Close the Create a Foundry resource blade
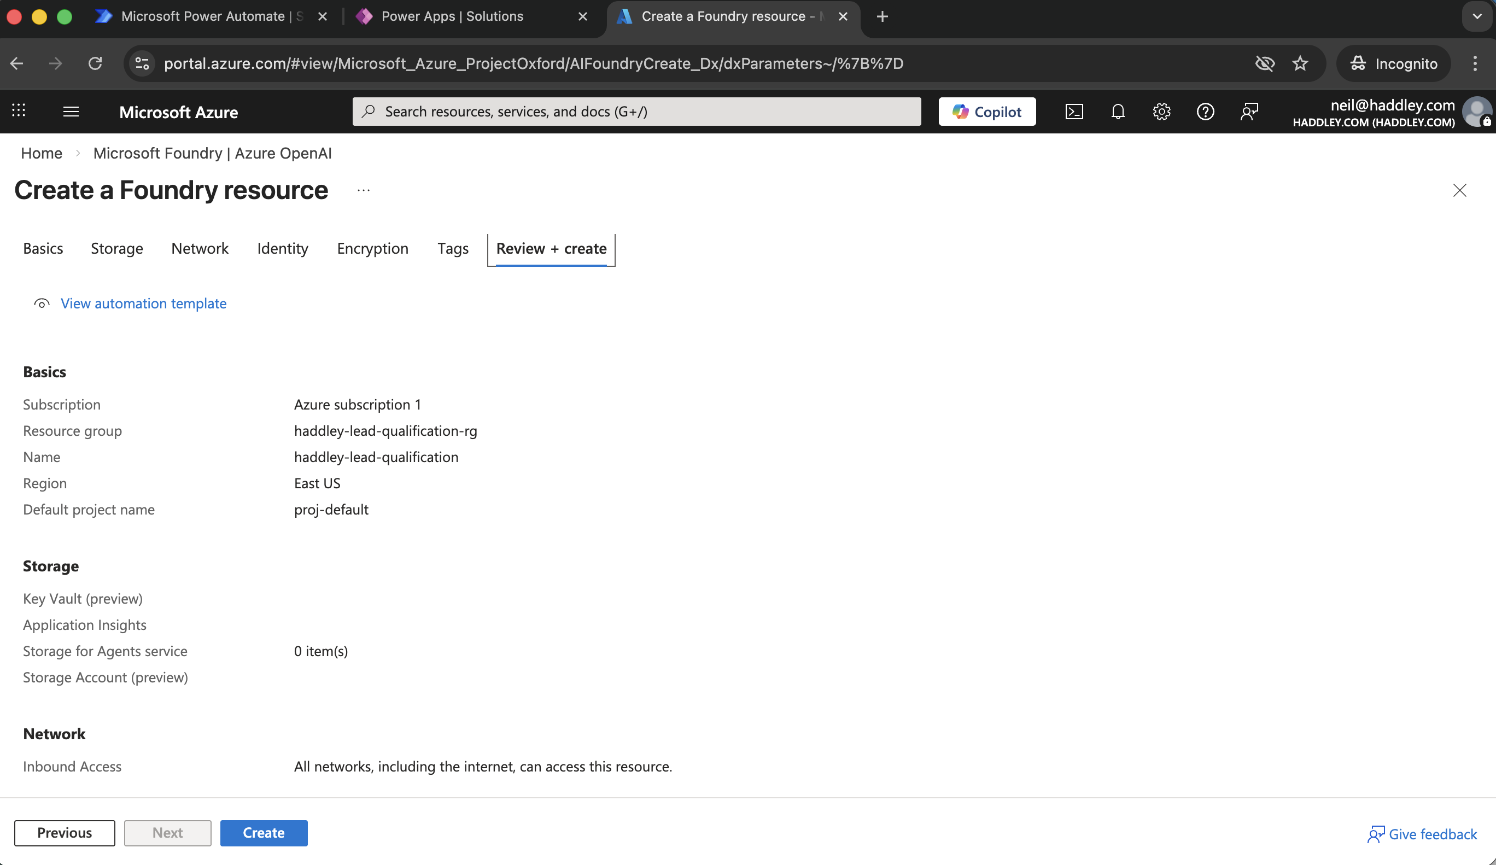This screenshot has width=1496, height=865. coord(1459,190)
